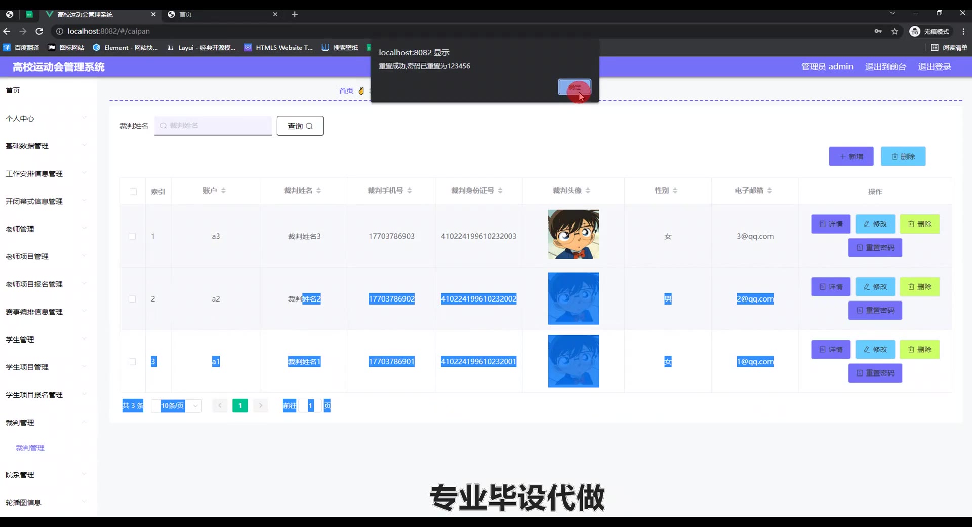Go back using the browser back arrow
The width and height of the screenshot is (972, 527).
(7, 31)
